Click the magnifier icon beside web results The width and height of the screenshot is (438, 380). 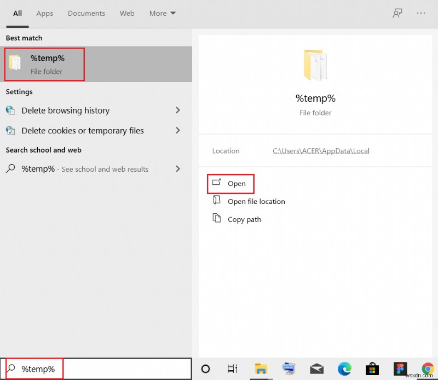(10, 168)
